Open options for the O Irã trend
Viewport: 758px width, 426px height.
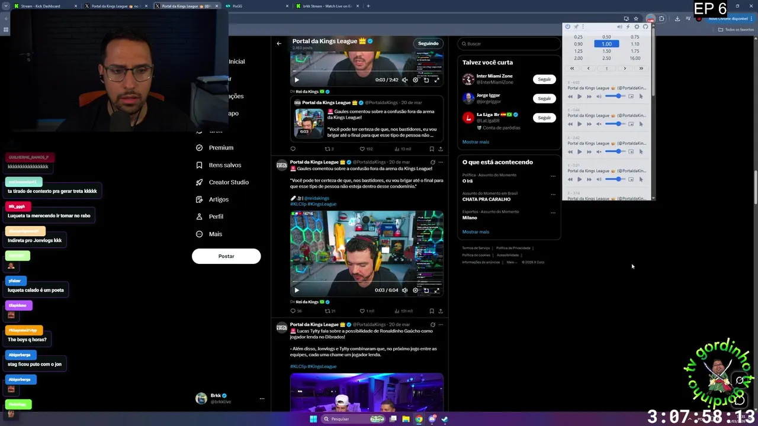point(553,176)
